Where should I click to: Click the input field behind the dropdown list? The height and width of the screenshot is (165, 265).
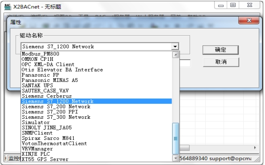click(x=185, y=63)
